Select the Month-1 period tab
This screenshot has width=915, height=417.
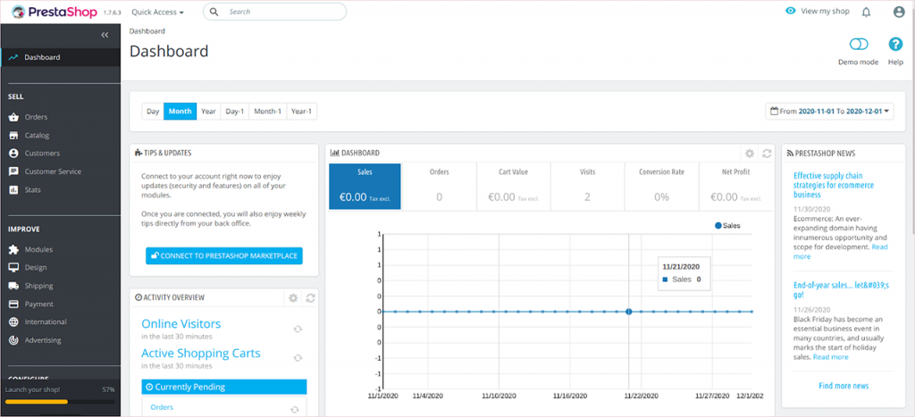268,112
